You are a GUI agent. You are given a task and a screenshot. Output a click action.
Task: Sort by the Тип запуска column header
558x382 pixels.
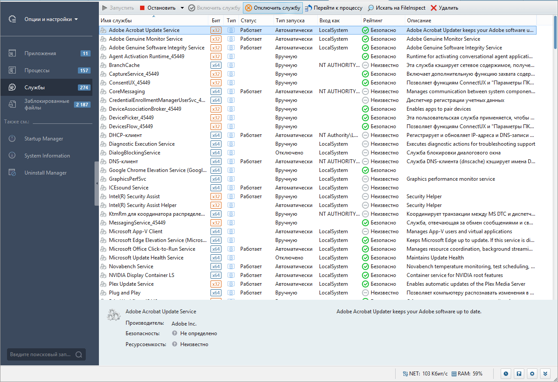[295, 21]
